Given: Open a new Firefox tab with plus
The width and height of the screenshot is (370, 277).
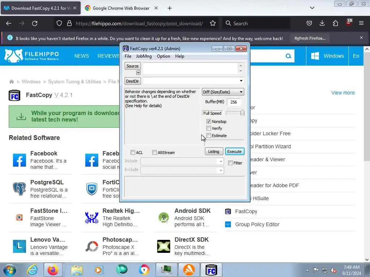Looking at the screenshot, I should click(169, 8).
